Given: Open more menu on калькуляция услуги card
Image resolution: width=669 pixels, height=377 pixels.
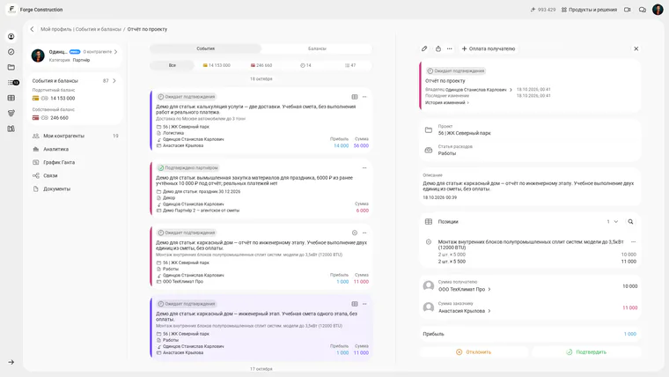Looking at the screenshot, I should pyautogui.click(x=364, y=97).
